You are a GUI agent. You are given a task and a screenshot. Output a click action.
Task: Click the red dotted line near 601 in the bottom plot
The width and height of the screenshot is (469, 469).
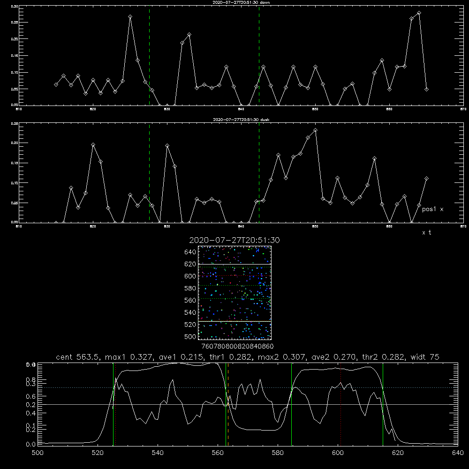pyautogui.click(x=340, y=404)
